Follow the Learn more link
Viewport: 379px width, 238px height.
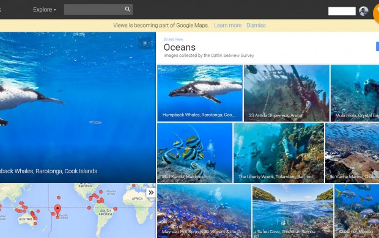point(227,26)
